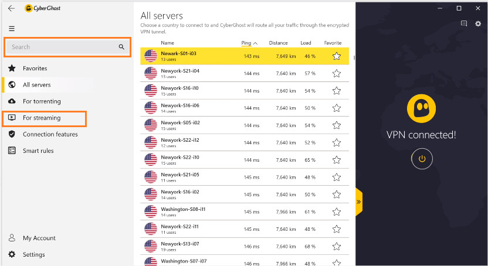
Task: Open My Account
Action: click(x=39, y=238)
